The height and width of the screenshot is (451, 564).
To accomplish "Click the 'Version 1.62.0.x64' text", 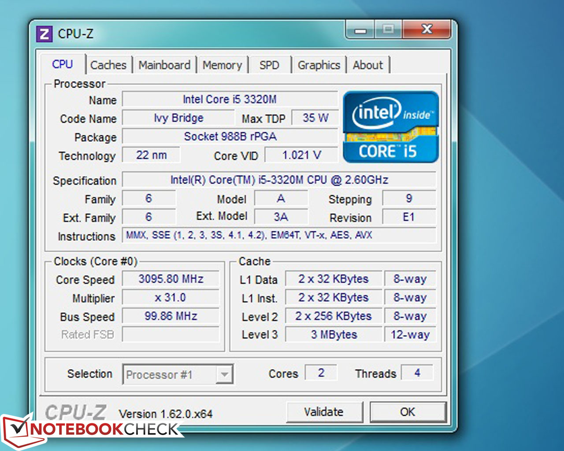I will point(166,414).
